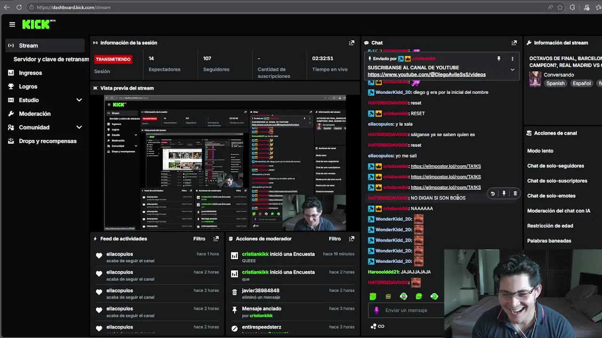Pop out the Acciones de moderador panel
The height and width of the screenshot is (338, 602).
tap(351, 238)
